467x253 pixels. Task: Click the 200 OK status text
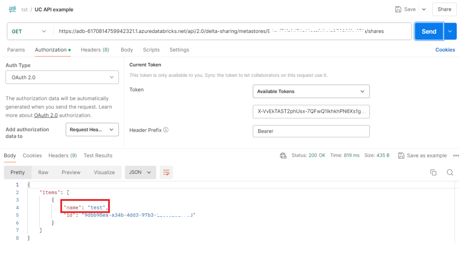(317, 155)
